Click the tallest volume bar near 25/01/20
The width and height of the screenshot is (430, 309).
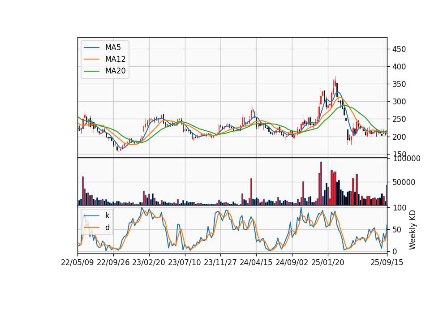tap(321, 184)
